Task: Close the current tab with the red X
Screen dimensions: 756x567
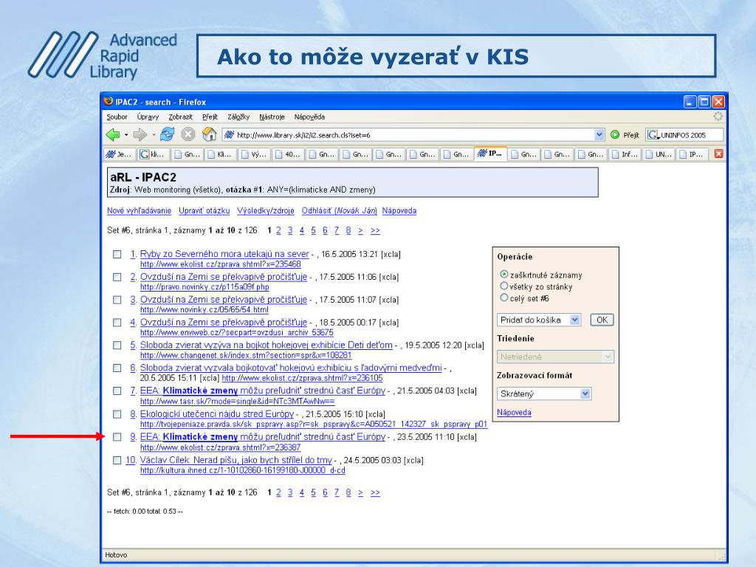Action: (x=718, y=154)
